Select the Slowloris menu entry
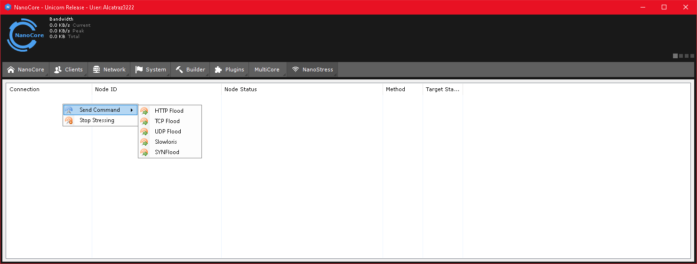 tap(166, 142)
